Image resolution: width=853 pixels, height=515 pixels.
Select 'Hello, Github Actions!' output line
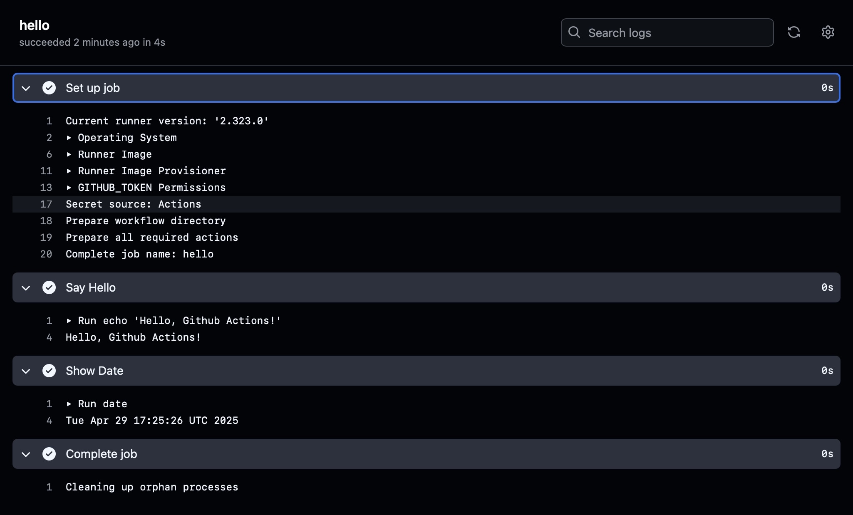[134, 337]
